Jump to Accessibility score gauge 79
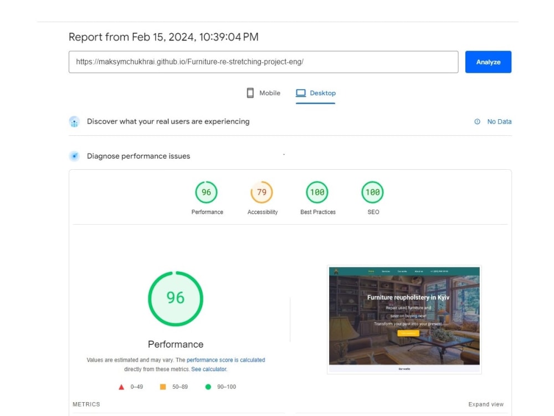This screenshot has width=554, height=416. (262, 192)
